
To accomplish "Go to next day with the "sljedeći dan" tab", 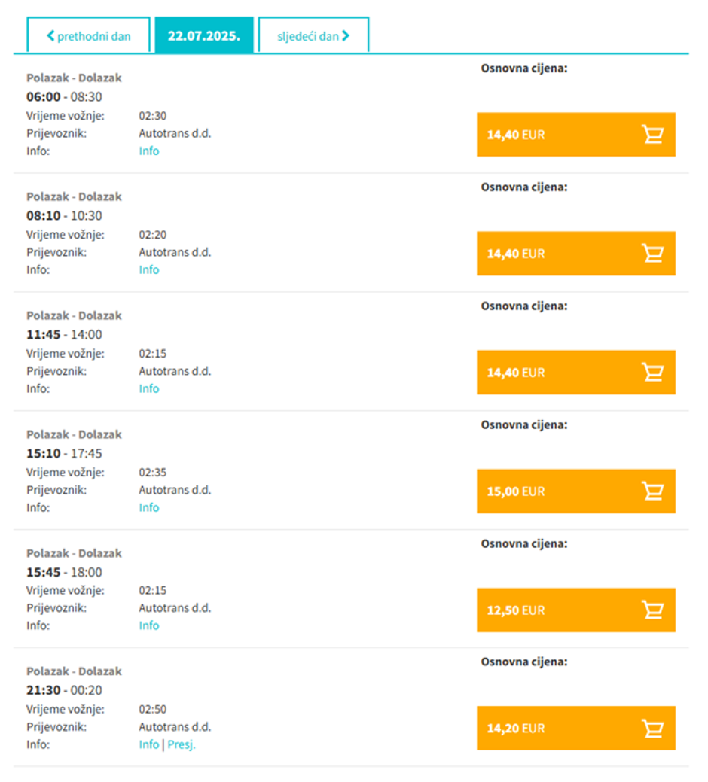I will 313,35.
